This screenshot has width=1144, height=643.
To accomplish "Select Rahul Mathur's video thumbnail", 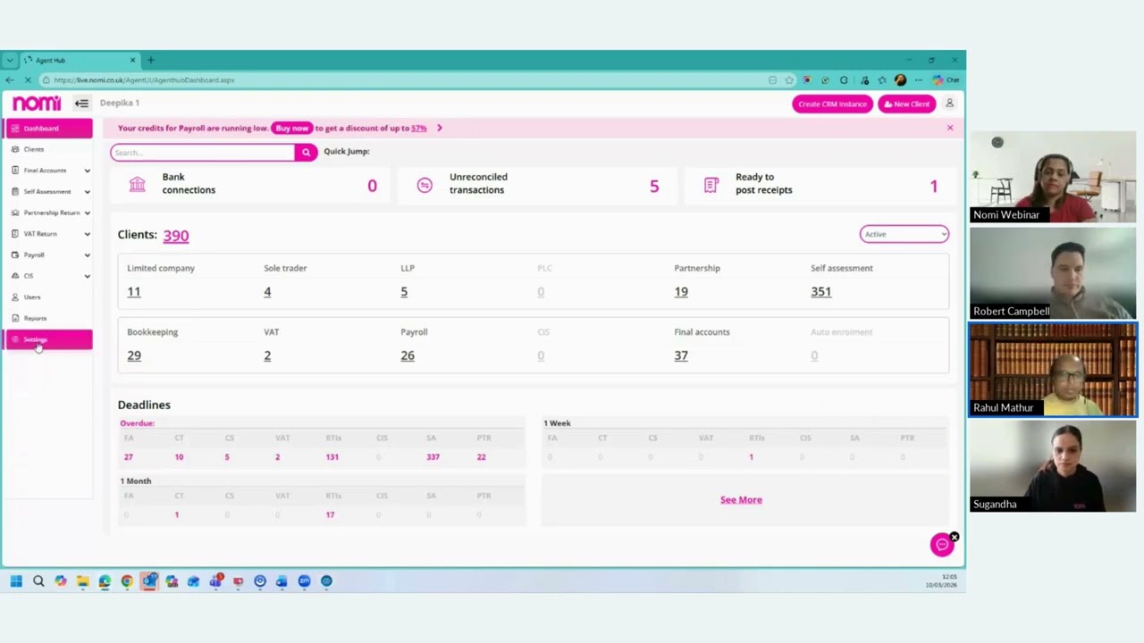I will [x=1053, y=370].
